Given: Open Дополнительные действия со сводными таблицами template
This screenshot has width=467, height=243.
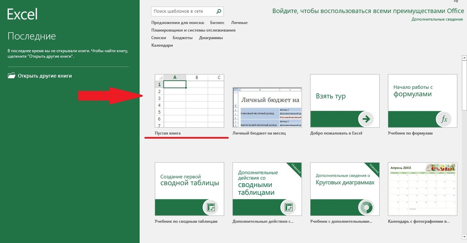Looking at the screenshot, I should pyautogui.click(x=267, y=189).
